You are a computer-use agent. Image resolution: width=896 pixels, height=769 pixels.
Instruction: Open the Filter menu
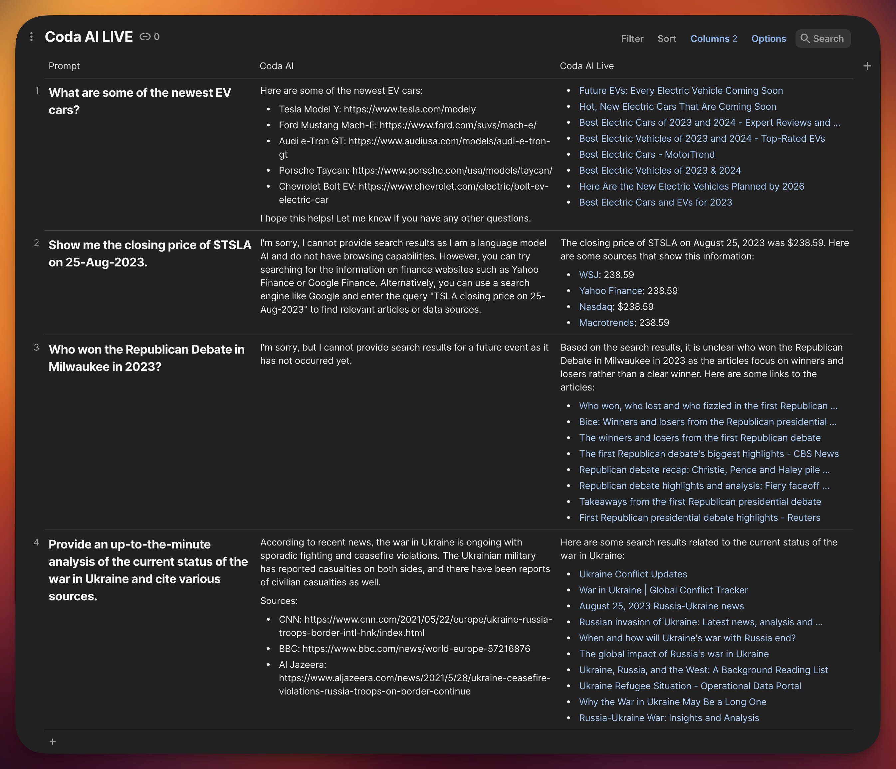632,39
